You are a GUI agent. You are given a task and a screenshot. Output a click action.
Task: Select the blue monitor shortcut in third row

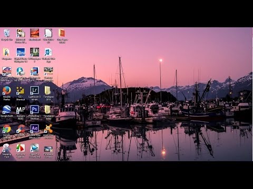coord(34,71)
